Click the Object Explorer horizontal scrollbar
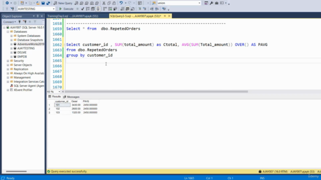The width and height of the screenshot is (321, 180). pyautogui.click(x=17, y=171)
